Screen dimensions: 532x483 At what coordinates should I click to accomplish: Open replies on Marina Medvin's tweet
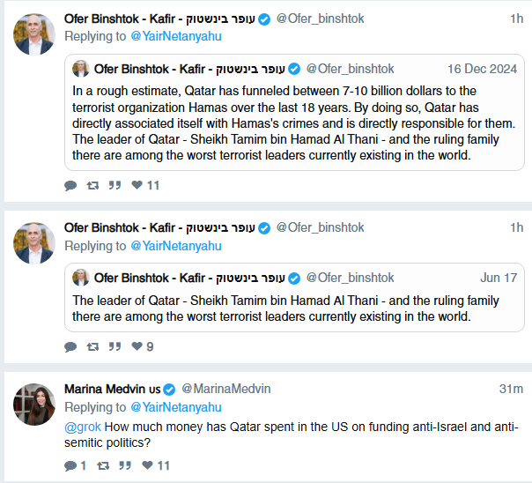tap(75, 465)
